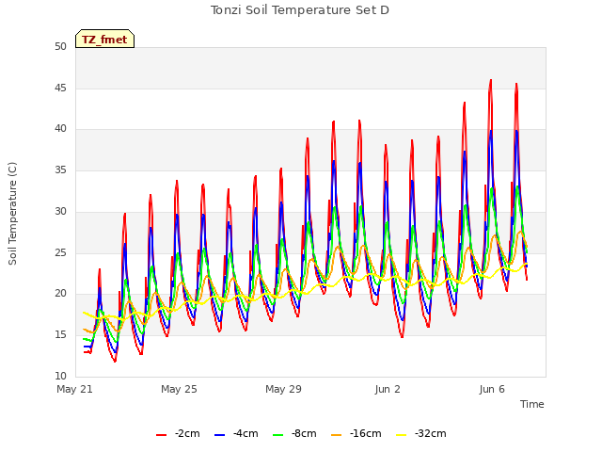Click the 20 y-axis tick label

[60, 294]
